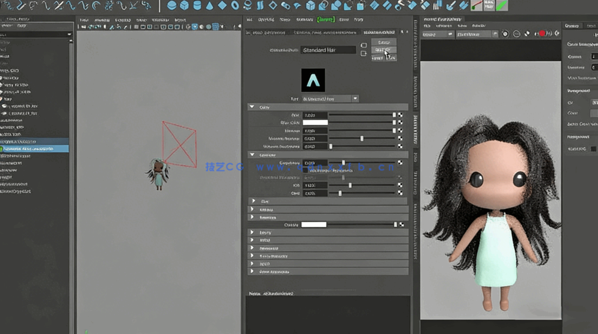Click the topmost button right of Standard Hair field
This screenshot has height=334, width=598.
(x=383, y=42)
